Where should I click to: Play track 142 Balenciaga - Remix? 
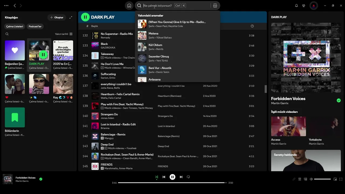pos(172,136)
